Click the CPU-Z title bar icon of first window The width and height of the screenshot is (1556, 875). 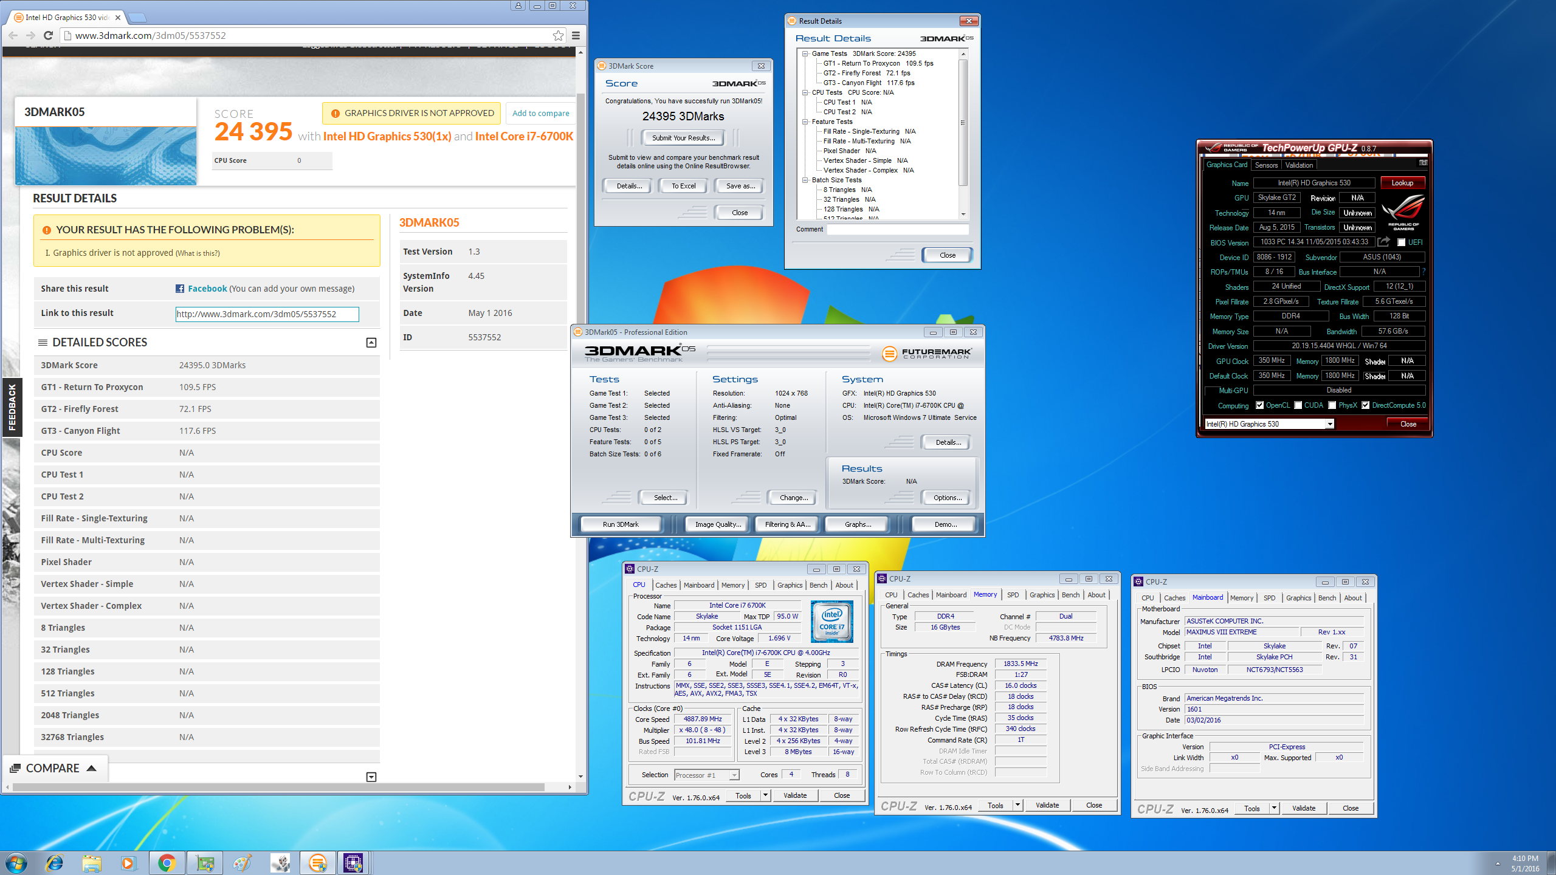coord(630,569)
